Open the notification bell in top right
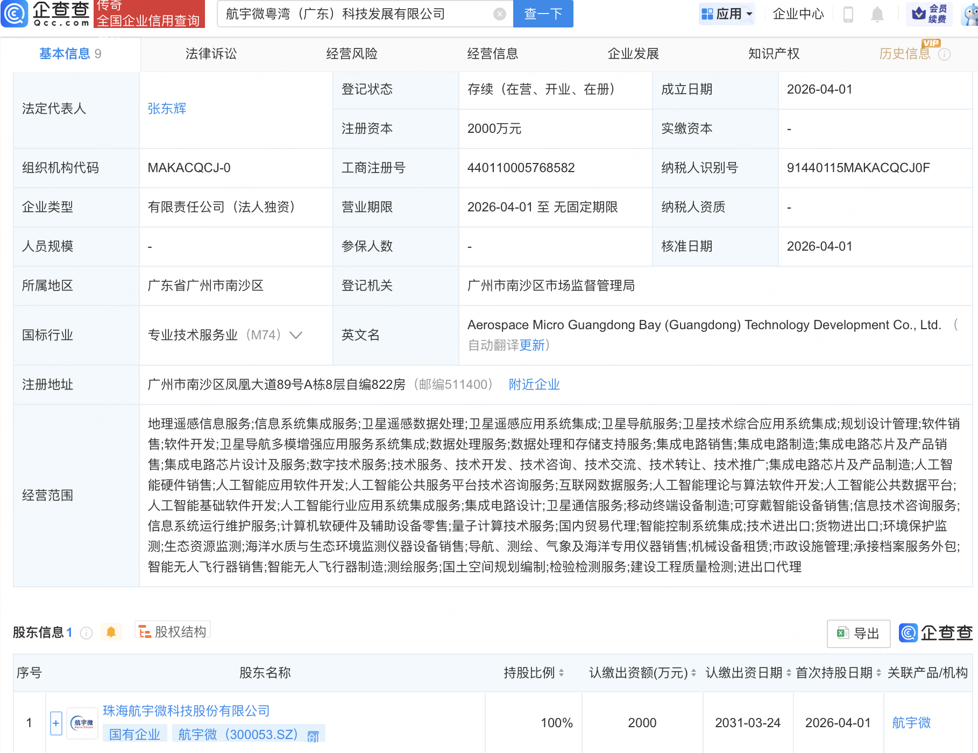Viewport: 978px width, 753px height. pyautogui.click(x=877, y=15)
